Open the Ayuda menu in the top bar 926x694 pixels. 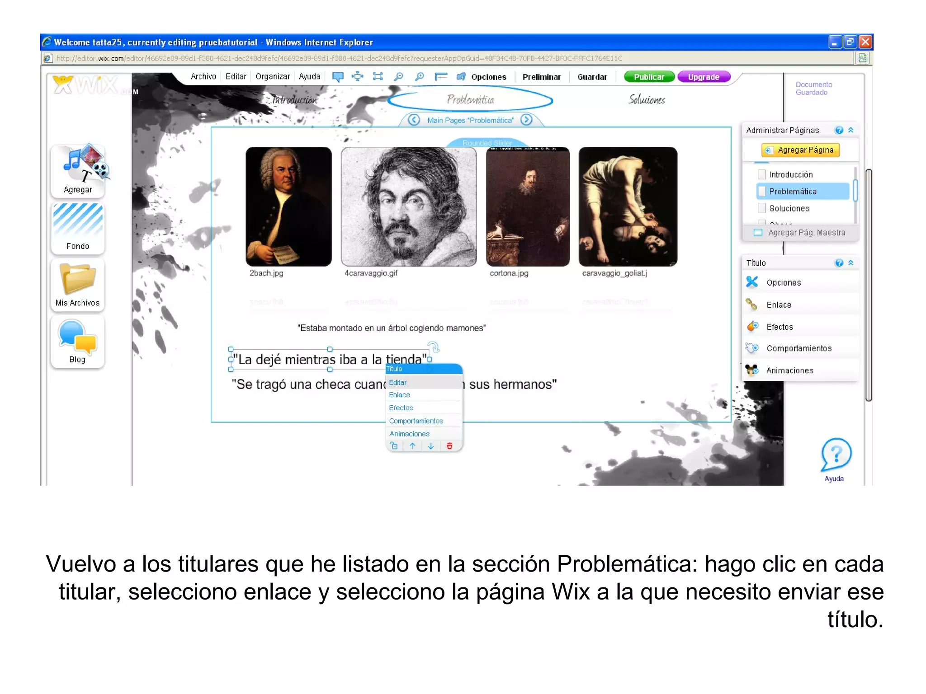(310, 76)
